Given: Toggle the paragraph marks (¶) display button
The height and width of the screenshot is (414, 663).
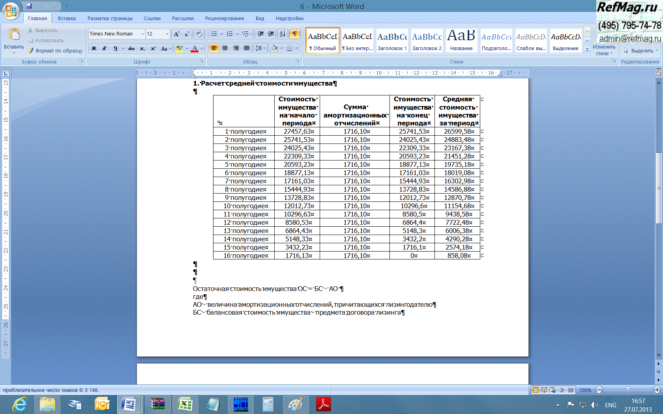Looking at the screenshot, I should pyautogui.click(x=294, y=34).
